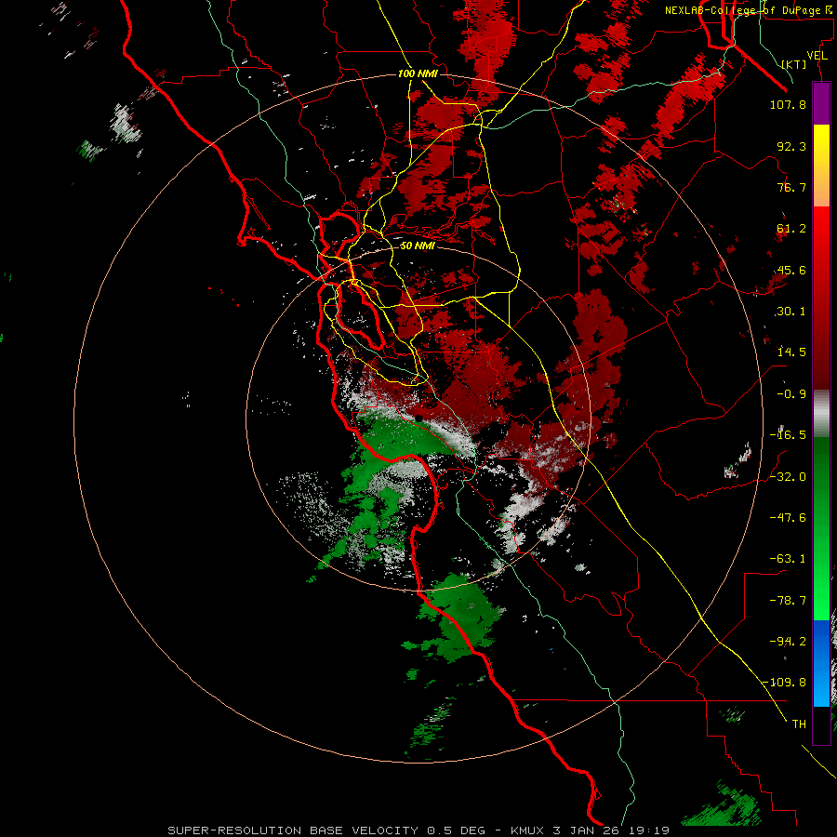This screenshot has width=837, height=837.
Task: Click the 76.7 velocity scale value
Action: click(x=791, y=187)
